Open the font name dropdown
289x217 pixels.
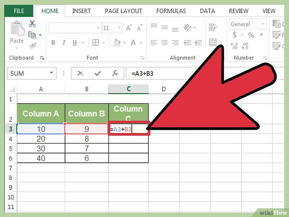coord(98,28)
